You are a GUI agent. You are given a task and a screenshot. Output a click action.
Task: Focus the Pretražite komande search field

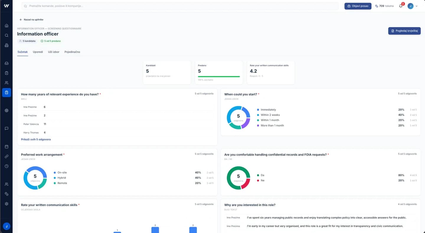click(180, 6)
